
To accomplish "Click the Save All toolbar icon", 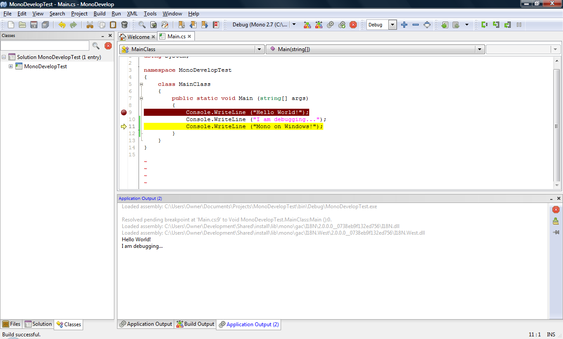I will (45, 25).
